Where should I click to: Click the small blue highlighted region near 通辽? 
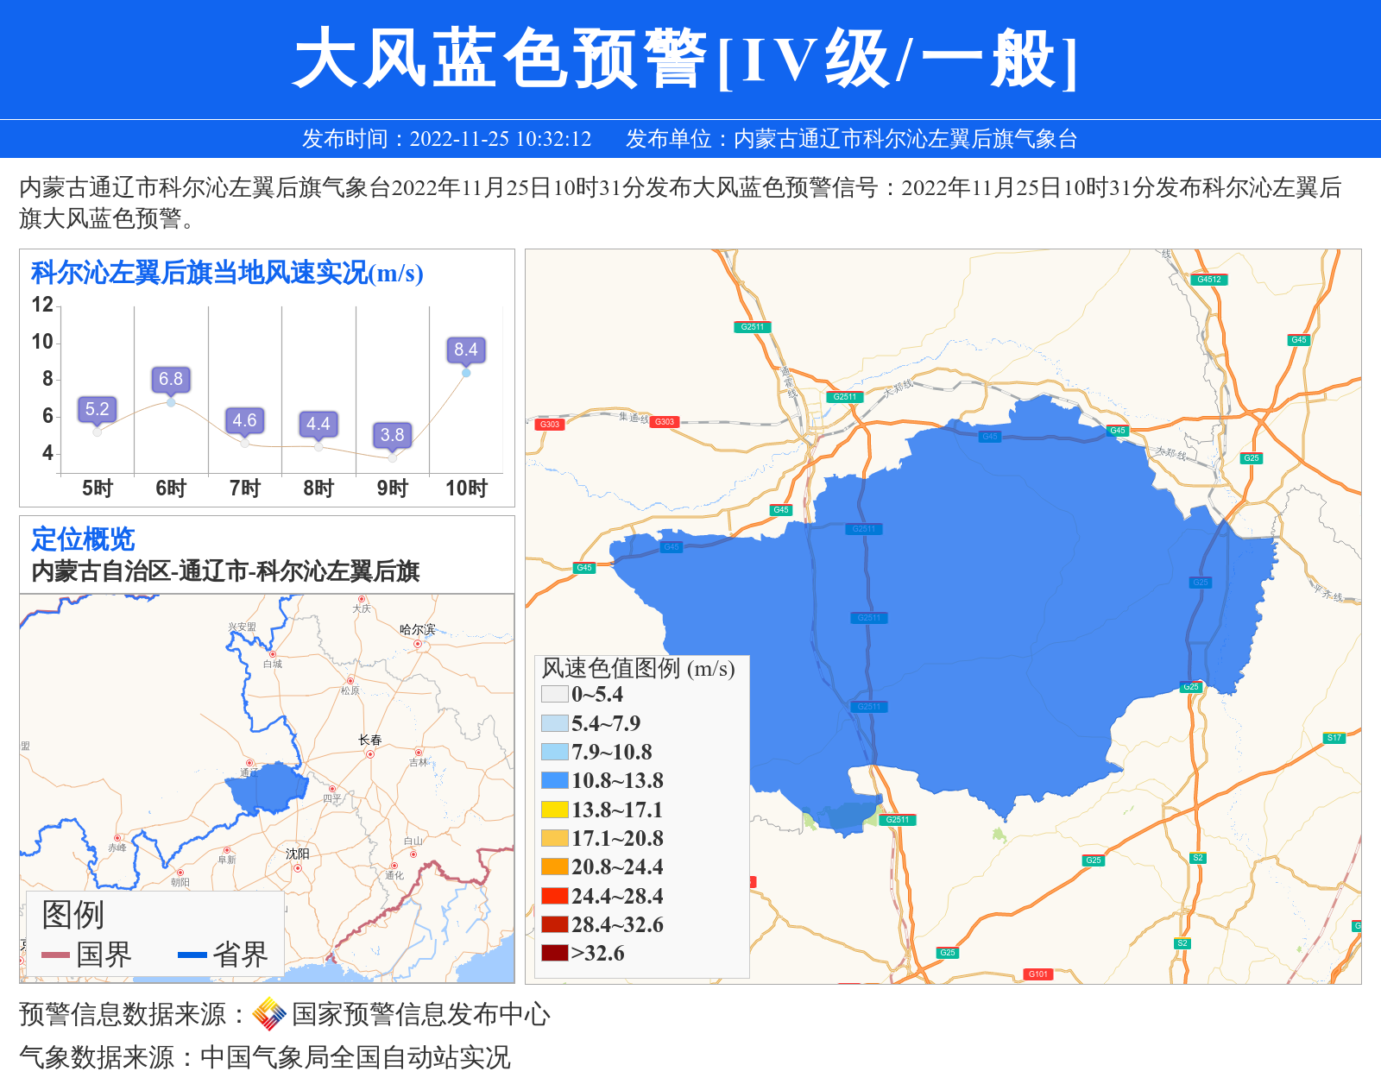[x=267, y=787]
